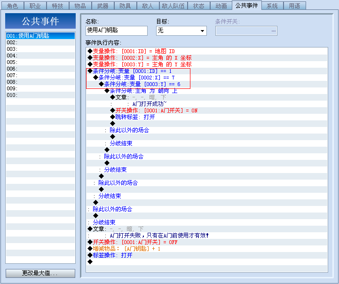Viewport: 339px width, 284px height.
Task: Select line 变量操作 [0002:X] 主角的X坐标
Action: point(207,58)
